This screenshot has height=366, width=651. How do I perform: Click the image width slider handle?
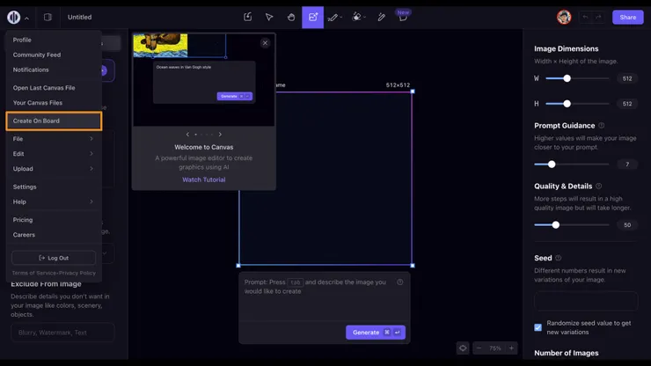click(x=567, y=78)
